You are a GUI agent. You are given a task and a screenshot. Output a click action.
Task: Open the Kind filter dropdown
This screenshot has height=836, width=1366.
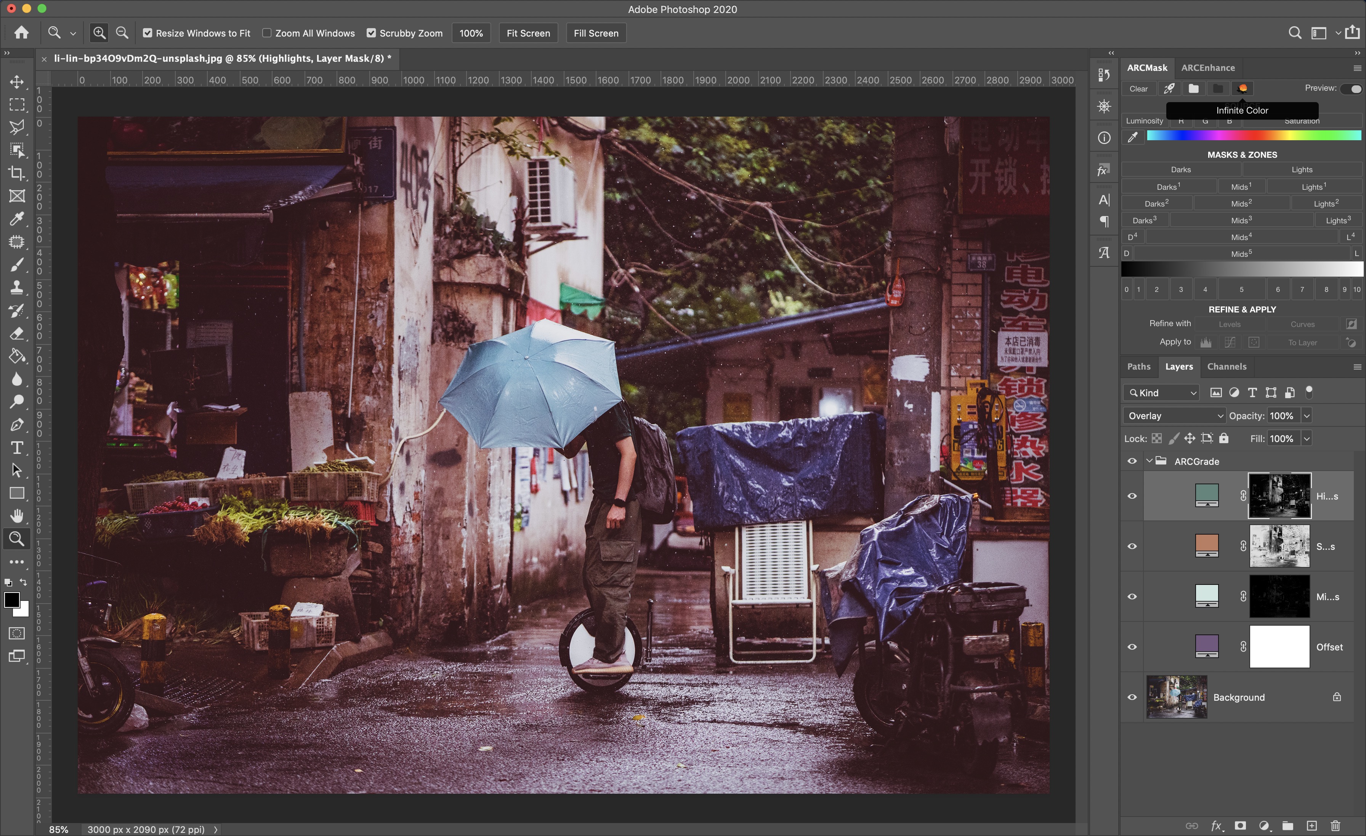tap(1161, 392)
